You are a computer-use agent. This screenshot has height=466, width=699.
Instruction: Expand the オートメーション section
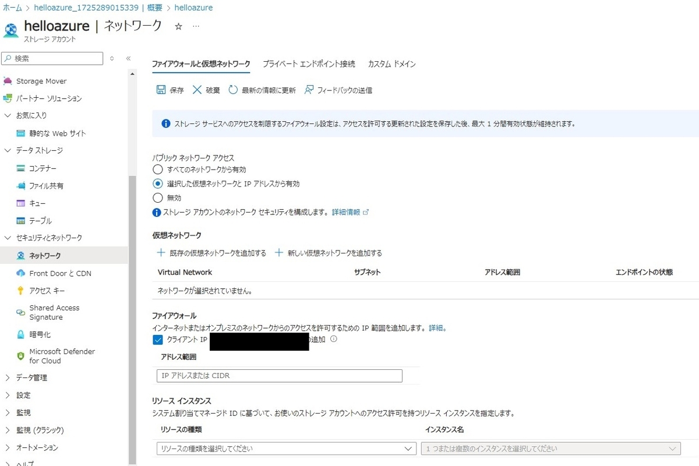(x=8, y=447)
